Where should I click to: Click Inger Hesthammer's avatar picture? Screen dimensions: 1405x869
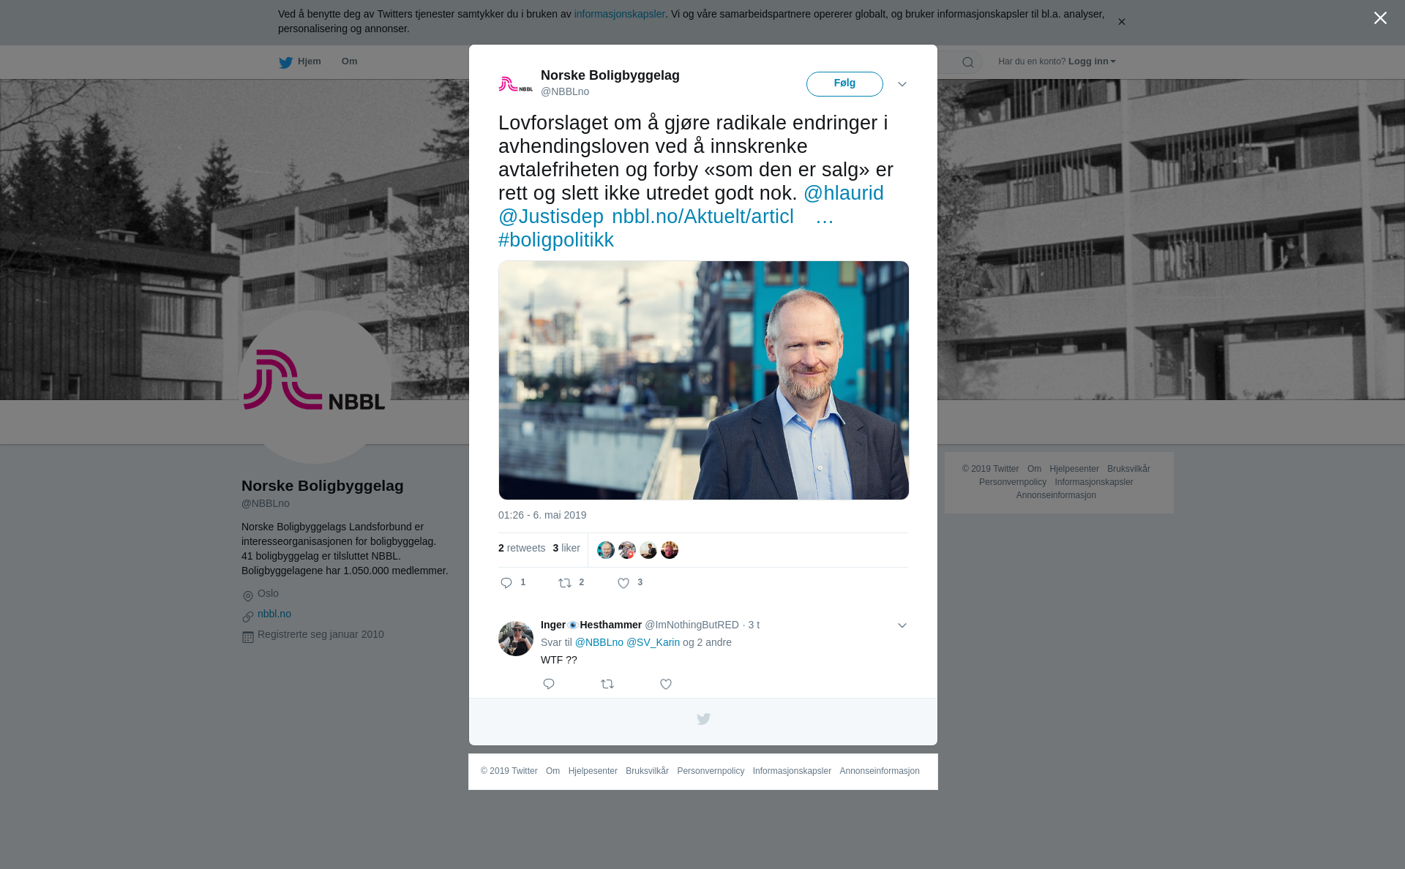tap(516, 639)
